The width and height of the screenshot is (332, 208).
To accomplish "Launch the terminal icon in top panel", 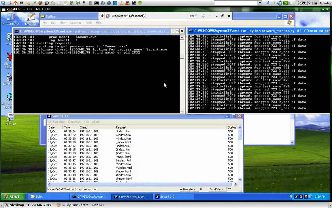I will (96, 3).
